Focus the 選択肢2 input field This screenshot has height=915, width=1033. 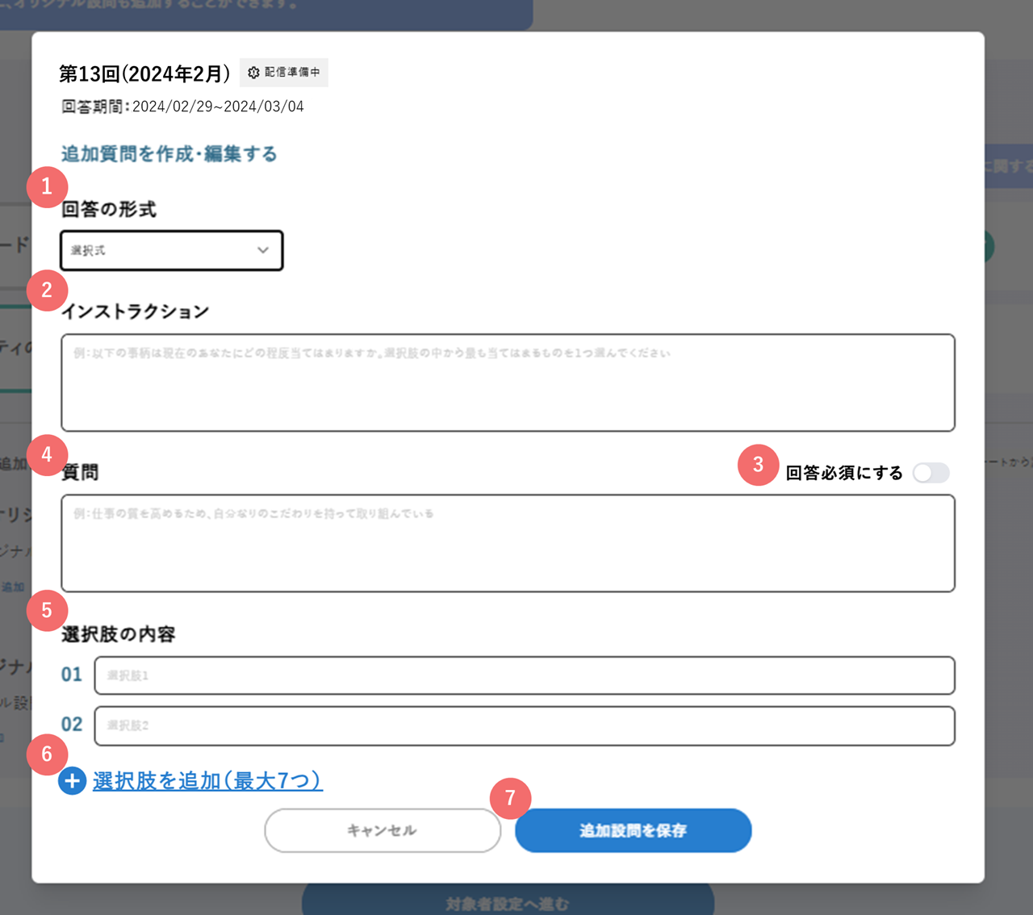[525, 725]
